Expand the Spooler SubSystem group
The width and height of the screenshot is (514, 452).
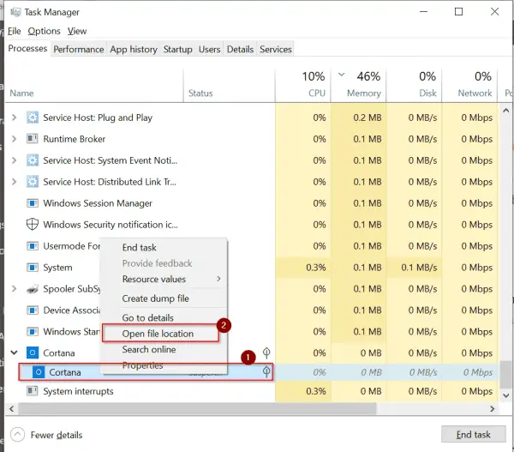pyautogui.click(x=14, y=289)
